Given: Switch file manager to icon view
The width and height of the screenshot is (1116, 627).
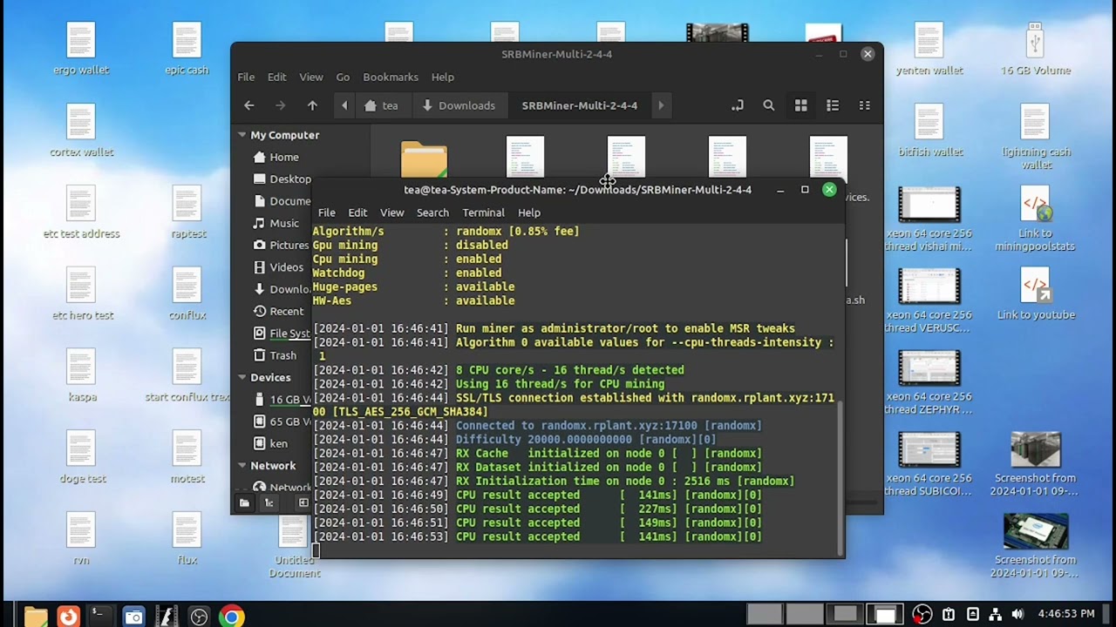Looking at the screenshot, I should (x=800, y=105).
